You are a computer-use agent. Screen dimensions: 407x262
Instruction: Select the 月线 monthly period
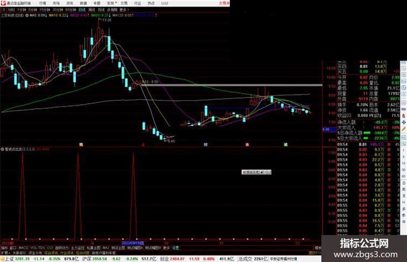tap(101, 9)
